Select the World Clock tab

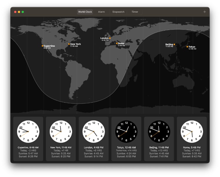coord(85,12)
